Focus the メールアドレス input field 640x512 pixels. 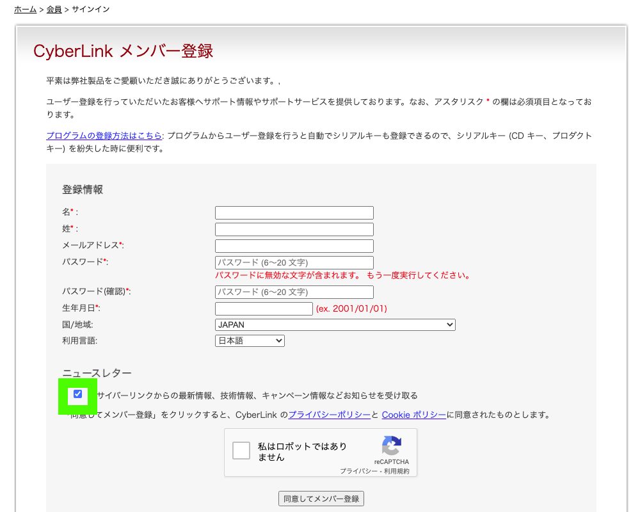pos(294,246)
